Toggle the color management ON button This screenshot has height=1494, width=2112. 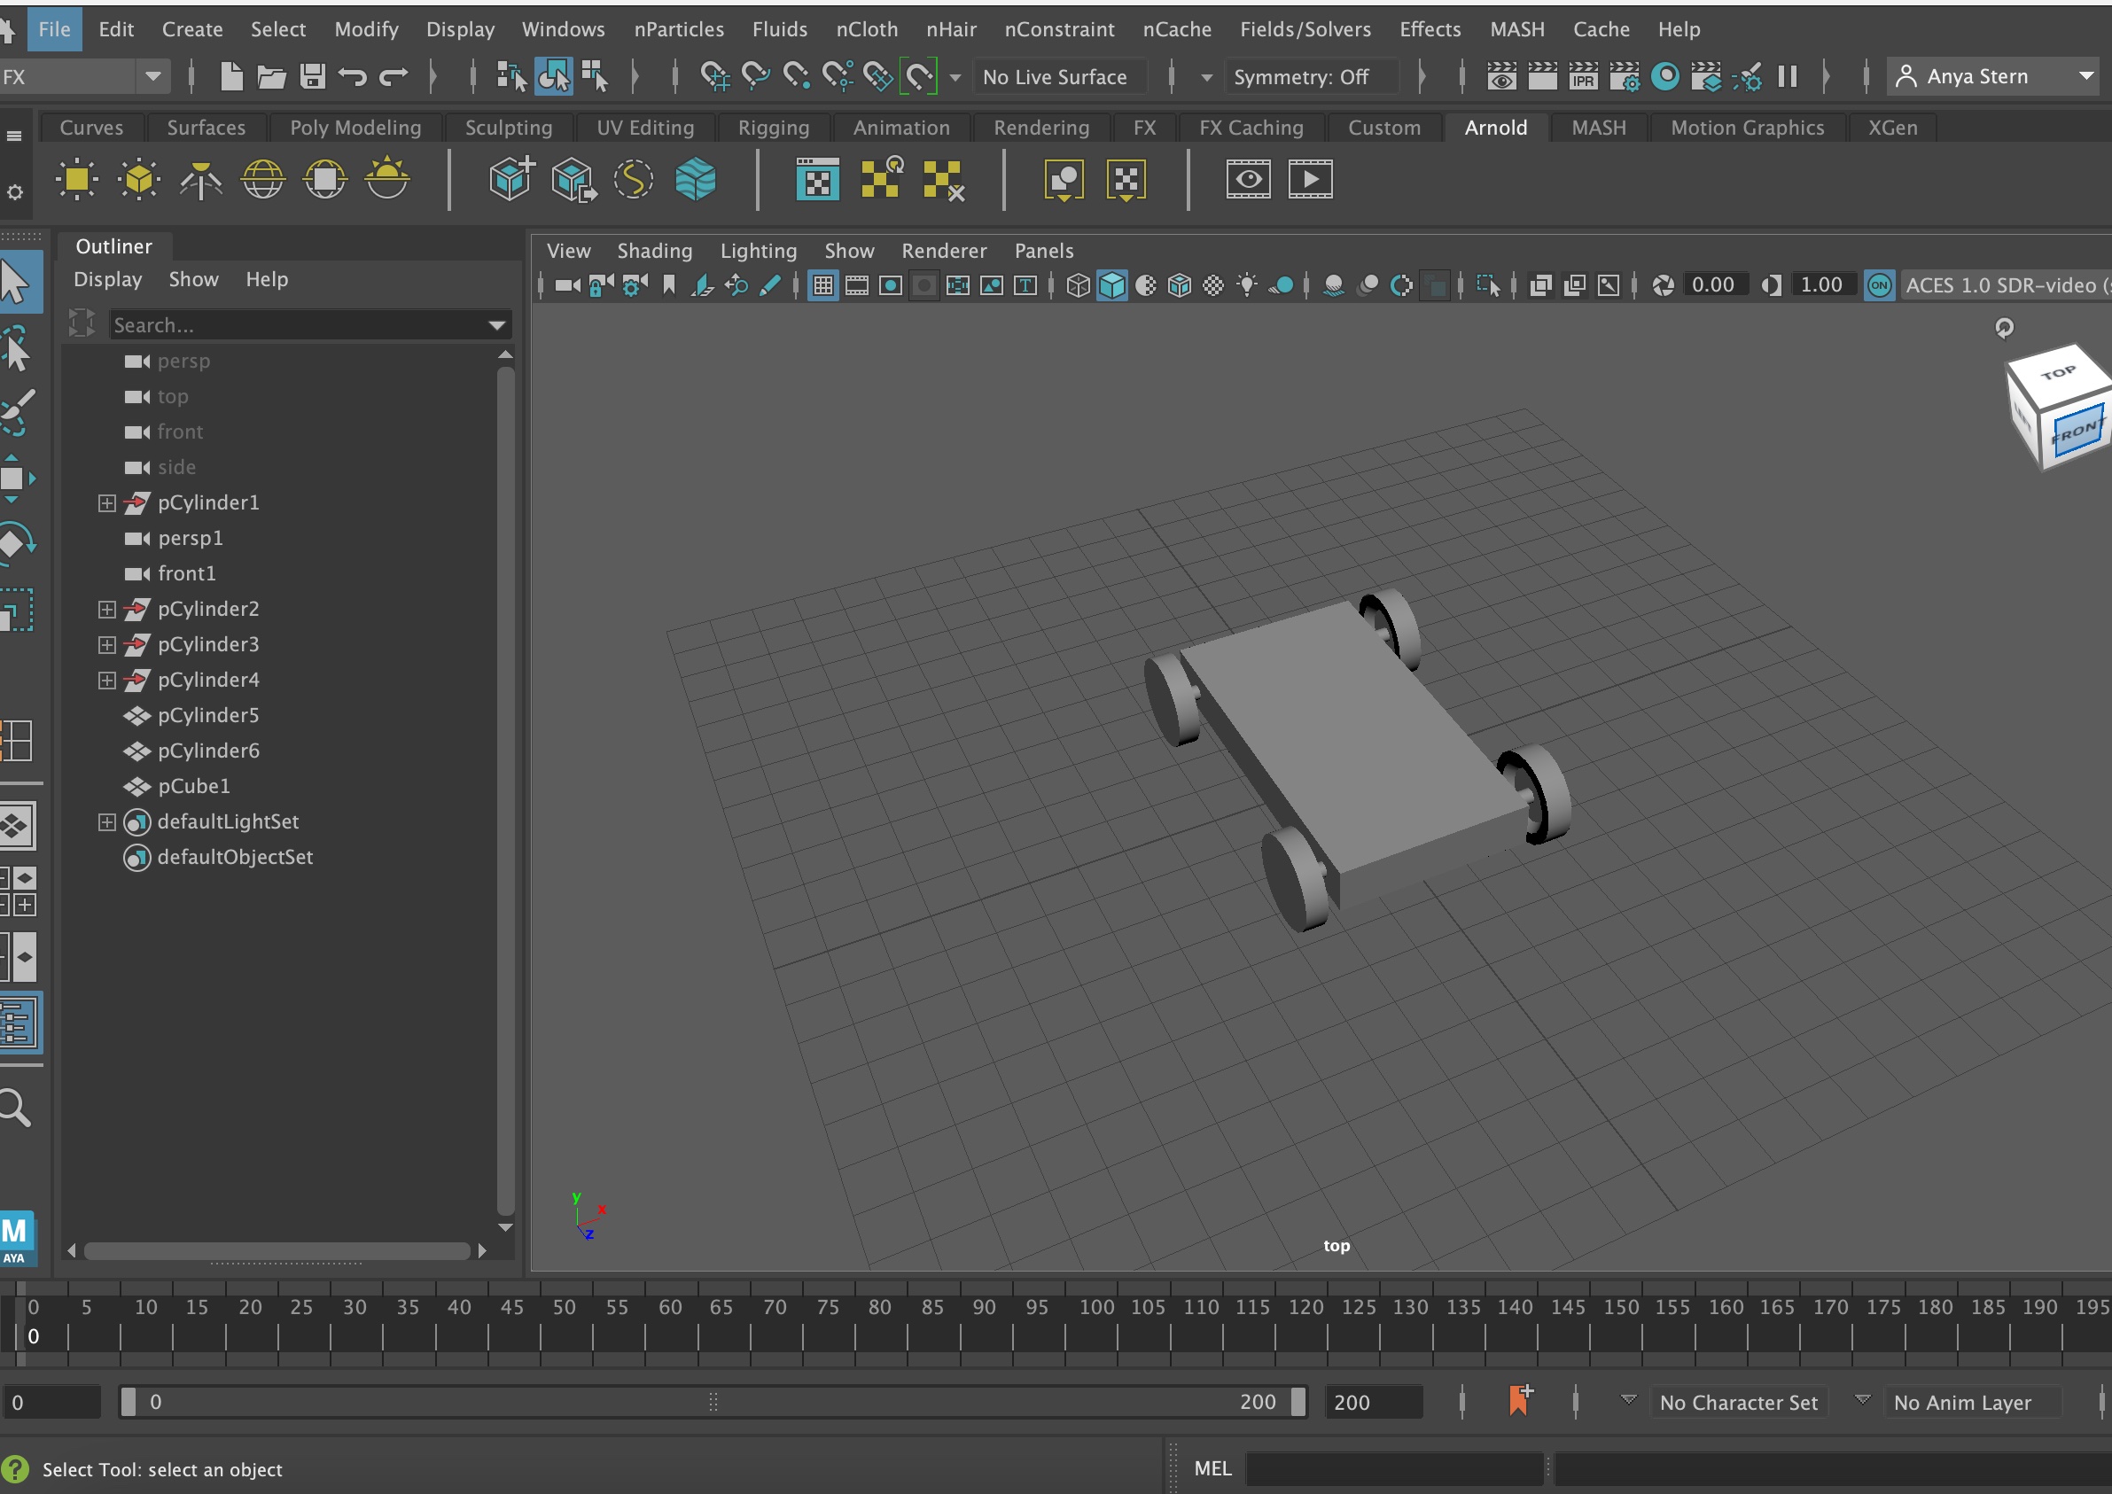1879,286
